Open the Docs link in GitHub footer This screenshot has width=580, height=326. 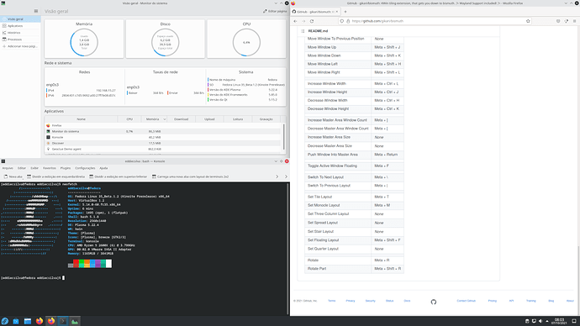(x=407, y=301)
